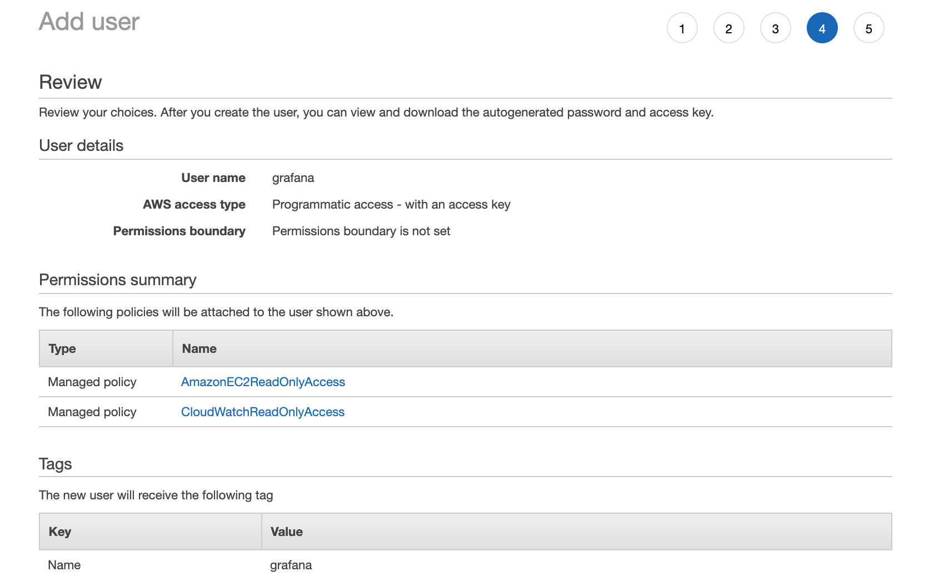The image size is (939, 587).
Task: Click the Key column header
Action: point(150,532)
